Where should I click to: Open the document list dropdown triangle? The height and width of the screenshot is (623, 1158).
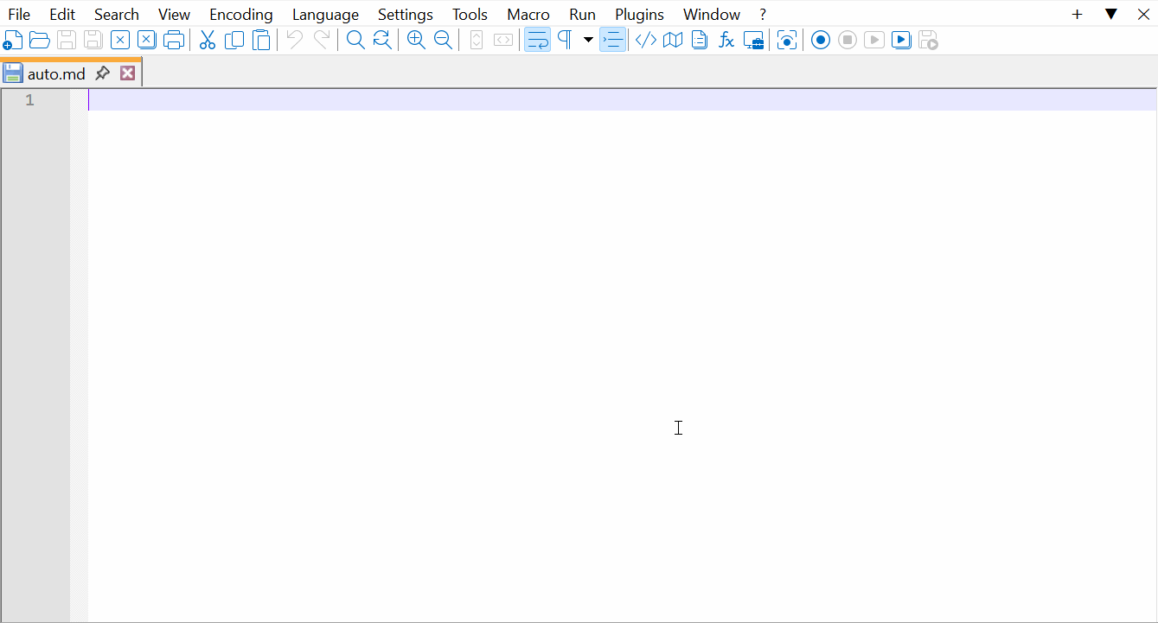[1111, 14]
